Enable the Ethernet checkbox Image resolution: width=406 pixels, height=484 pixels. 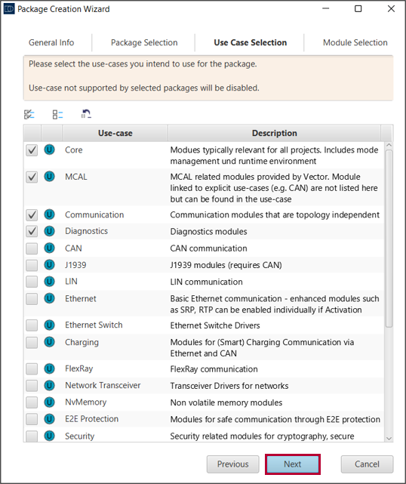pyautogui.click(x=32, y=299)
